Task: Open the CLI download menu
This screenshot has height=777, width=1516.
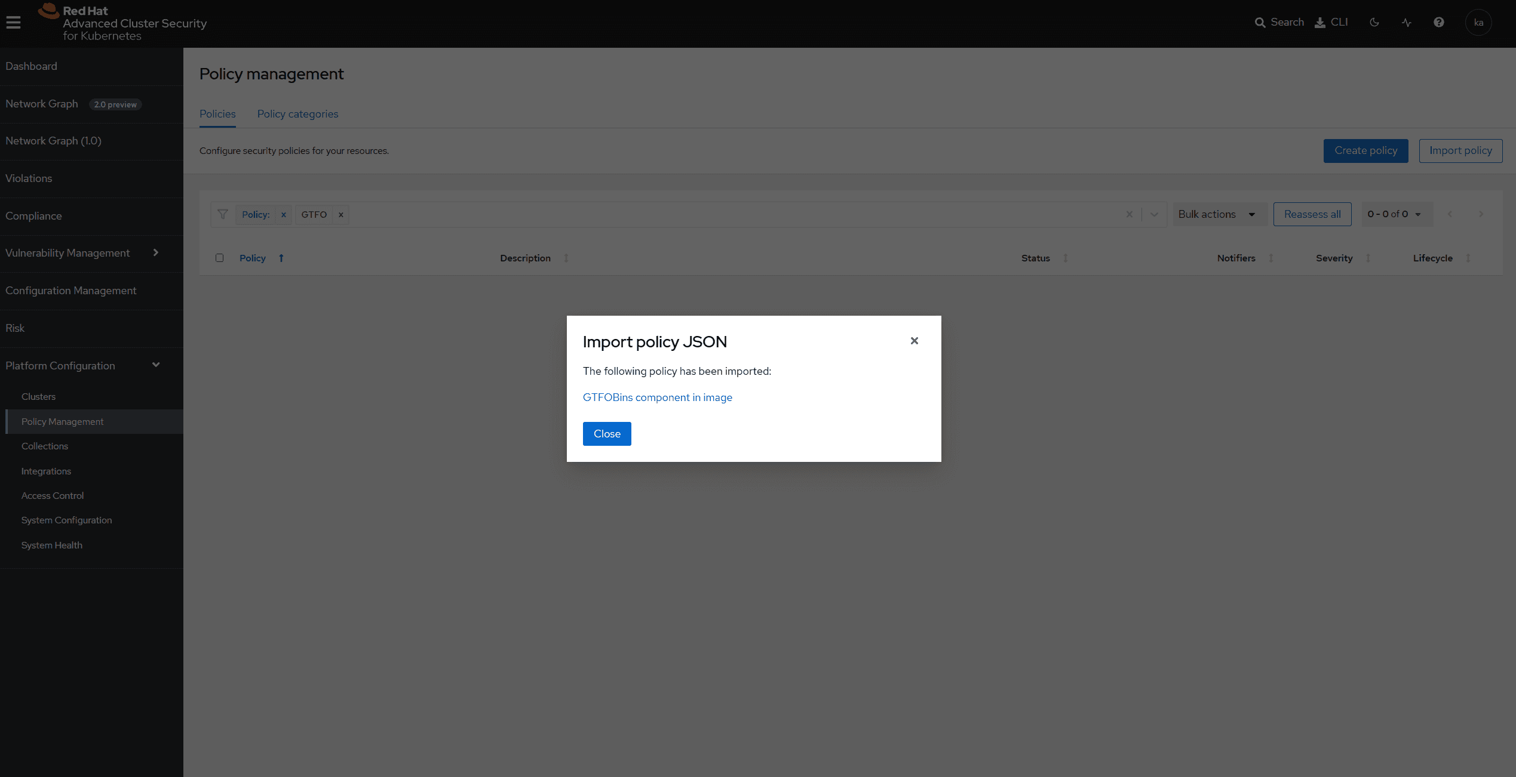Action: pos(1331,22)
